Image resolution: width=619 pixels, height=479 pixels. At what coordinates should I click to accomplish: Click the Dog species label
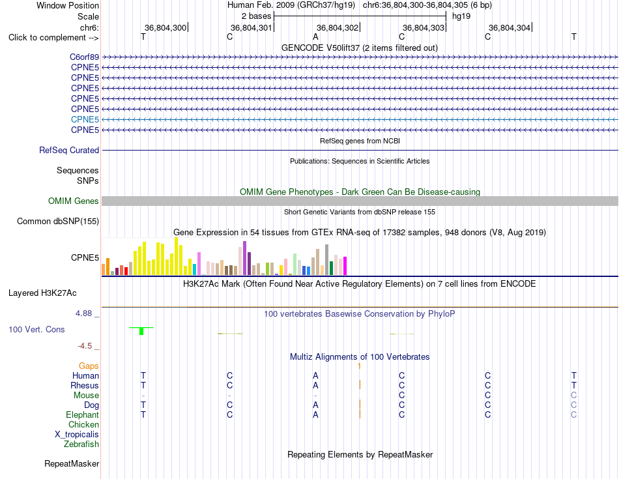click(92, 405)
